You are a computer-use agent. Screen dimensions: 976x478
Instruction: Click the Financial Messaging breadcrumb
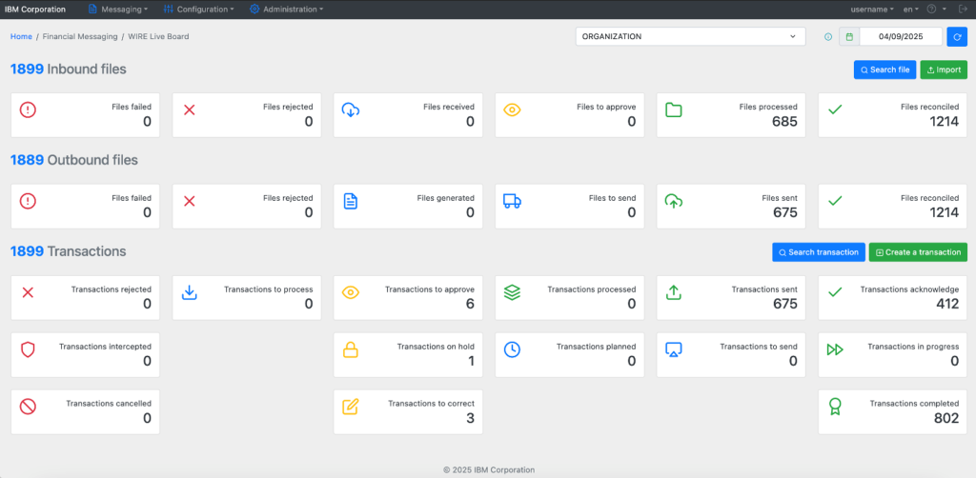click(80, 37)
